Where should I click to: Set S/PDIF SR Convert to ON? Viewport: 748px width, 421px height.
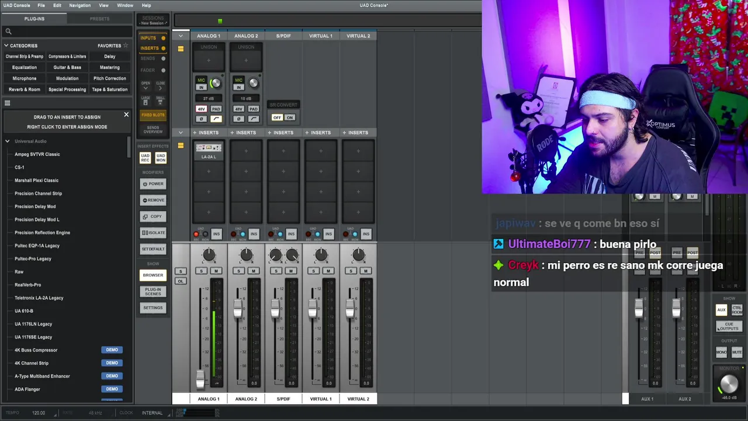pyautogui.click(x=289, y=118)
